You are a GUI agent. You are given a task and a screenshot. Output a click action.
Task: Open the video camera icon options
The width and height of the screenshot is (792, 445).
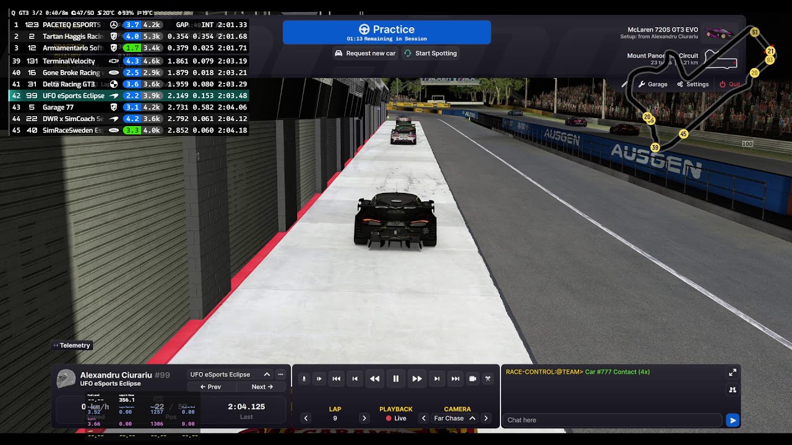click(x=473, y=379)
